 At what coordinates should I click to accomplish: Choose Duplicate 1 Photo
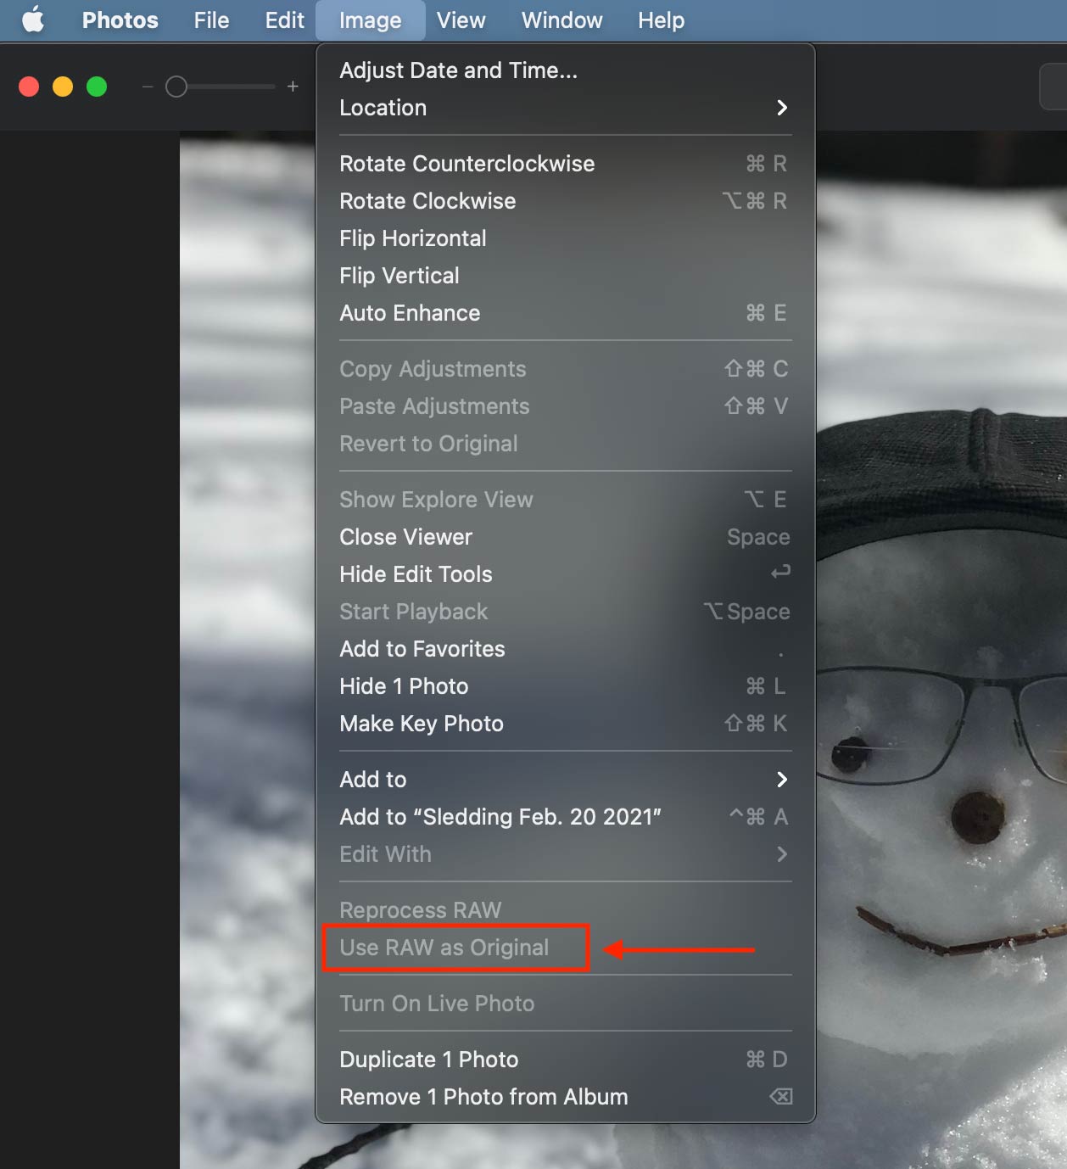[x=428, y=1060]
